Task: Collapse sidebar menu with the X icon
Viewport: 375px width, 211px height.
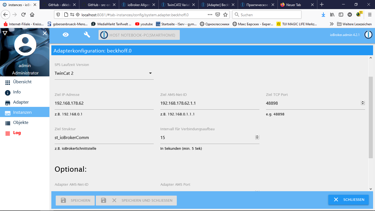Action: (45, 33)
